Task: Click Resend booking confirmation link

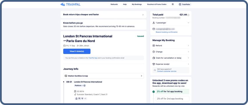Action: point(166,32)
